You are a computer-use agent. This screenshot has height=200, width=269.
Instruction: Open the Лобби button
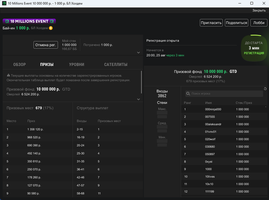click(x=259, y=23)
